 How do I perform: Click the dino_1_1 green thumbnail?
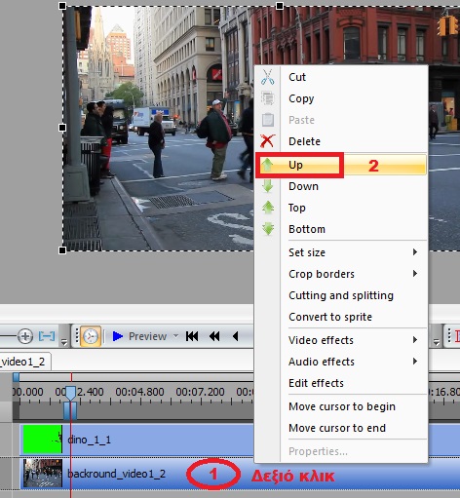pos(43,440)
